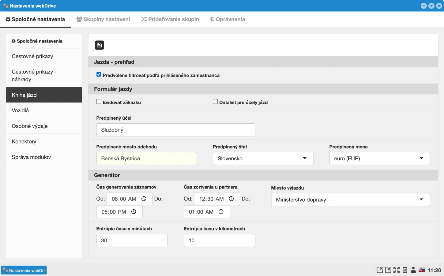Click the clock icon in 01:00 AM field
This screenshot has width=444, height=276.
pyautogui.click(x=221, y=212)
